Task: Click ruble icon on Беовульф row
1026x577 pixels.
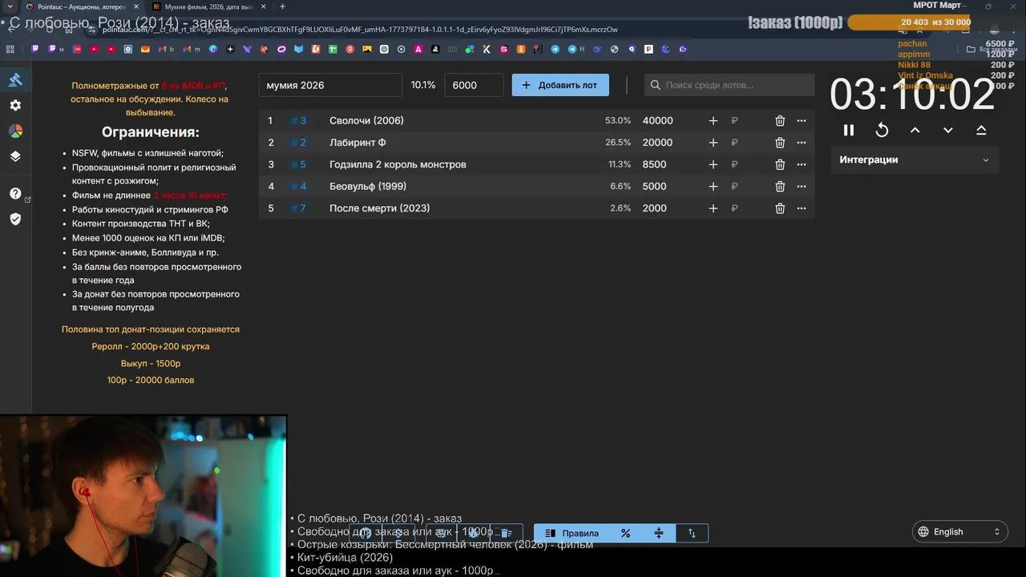Action: click(734, 186)
